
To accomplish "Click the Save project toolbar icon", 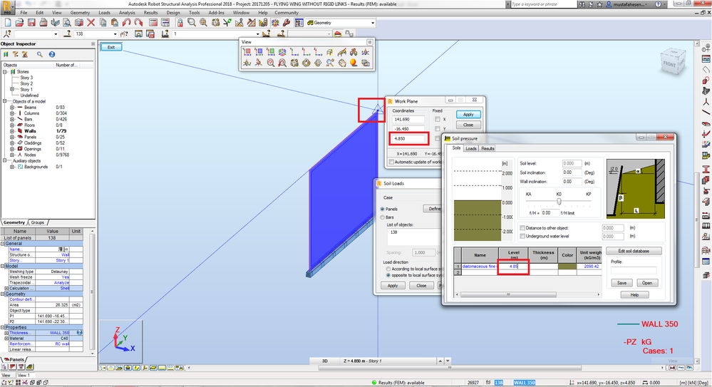I will 31,22.
